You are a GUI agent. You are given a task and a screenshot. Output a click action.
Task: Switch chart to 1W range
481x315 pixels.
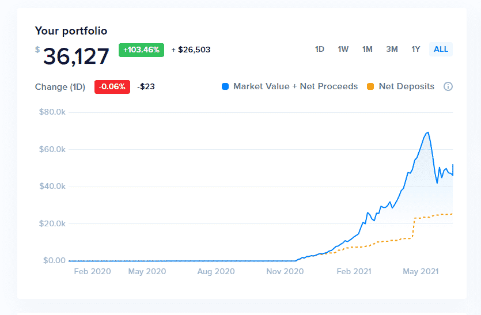[343, 50]
